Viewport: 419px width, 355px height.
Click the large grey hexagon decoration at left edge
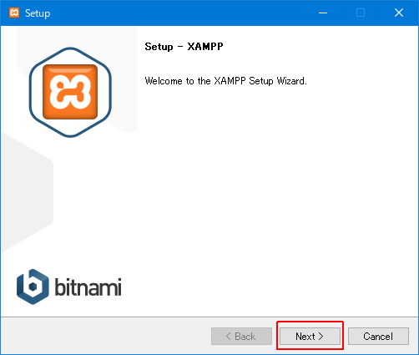point(27,192)
